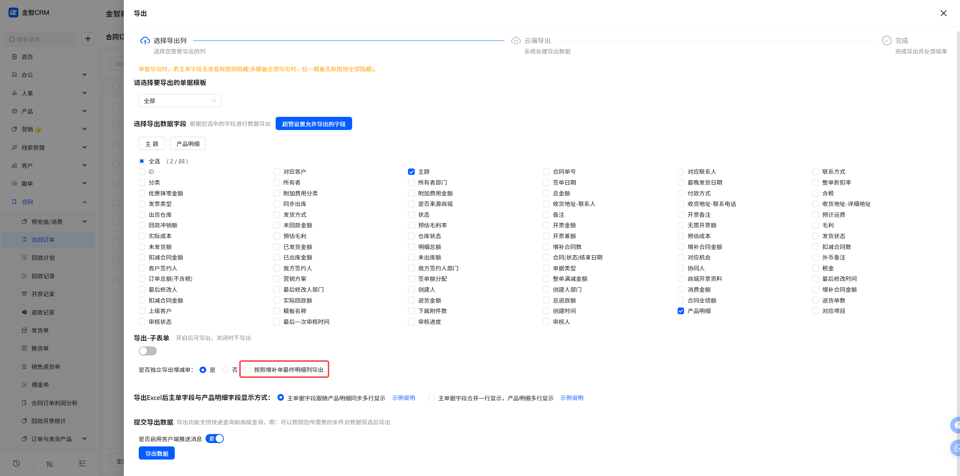960x476 pixels.
Task: Open first 示例说明 link
Action: [403, 398]
